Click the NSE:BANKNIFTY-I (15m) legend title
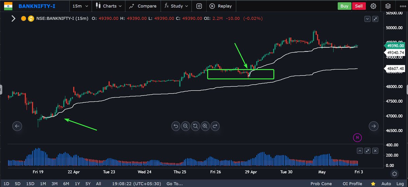This screenshot has width=408, height=187. coord(62,19)
